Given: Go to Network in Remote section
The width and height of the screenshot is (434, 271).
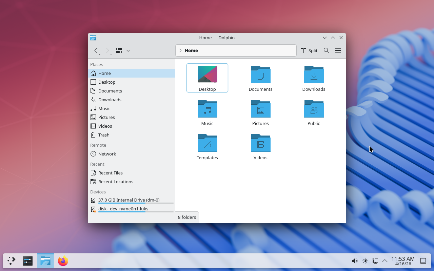Looking at the screenshot, I should pos(107,154).
